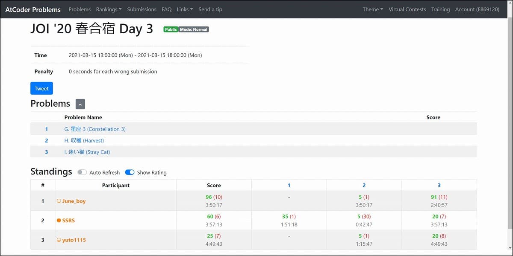This screenshot has width=513, height=256.
Task: Open Virtual Contests page
Action: (x=407, y=9)
